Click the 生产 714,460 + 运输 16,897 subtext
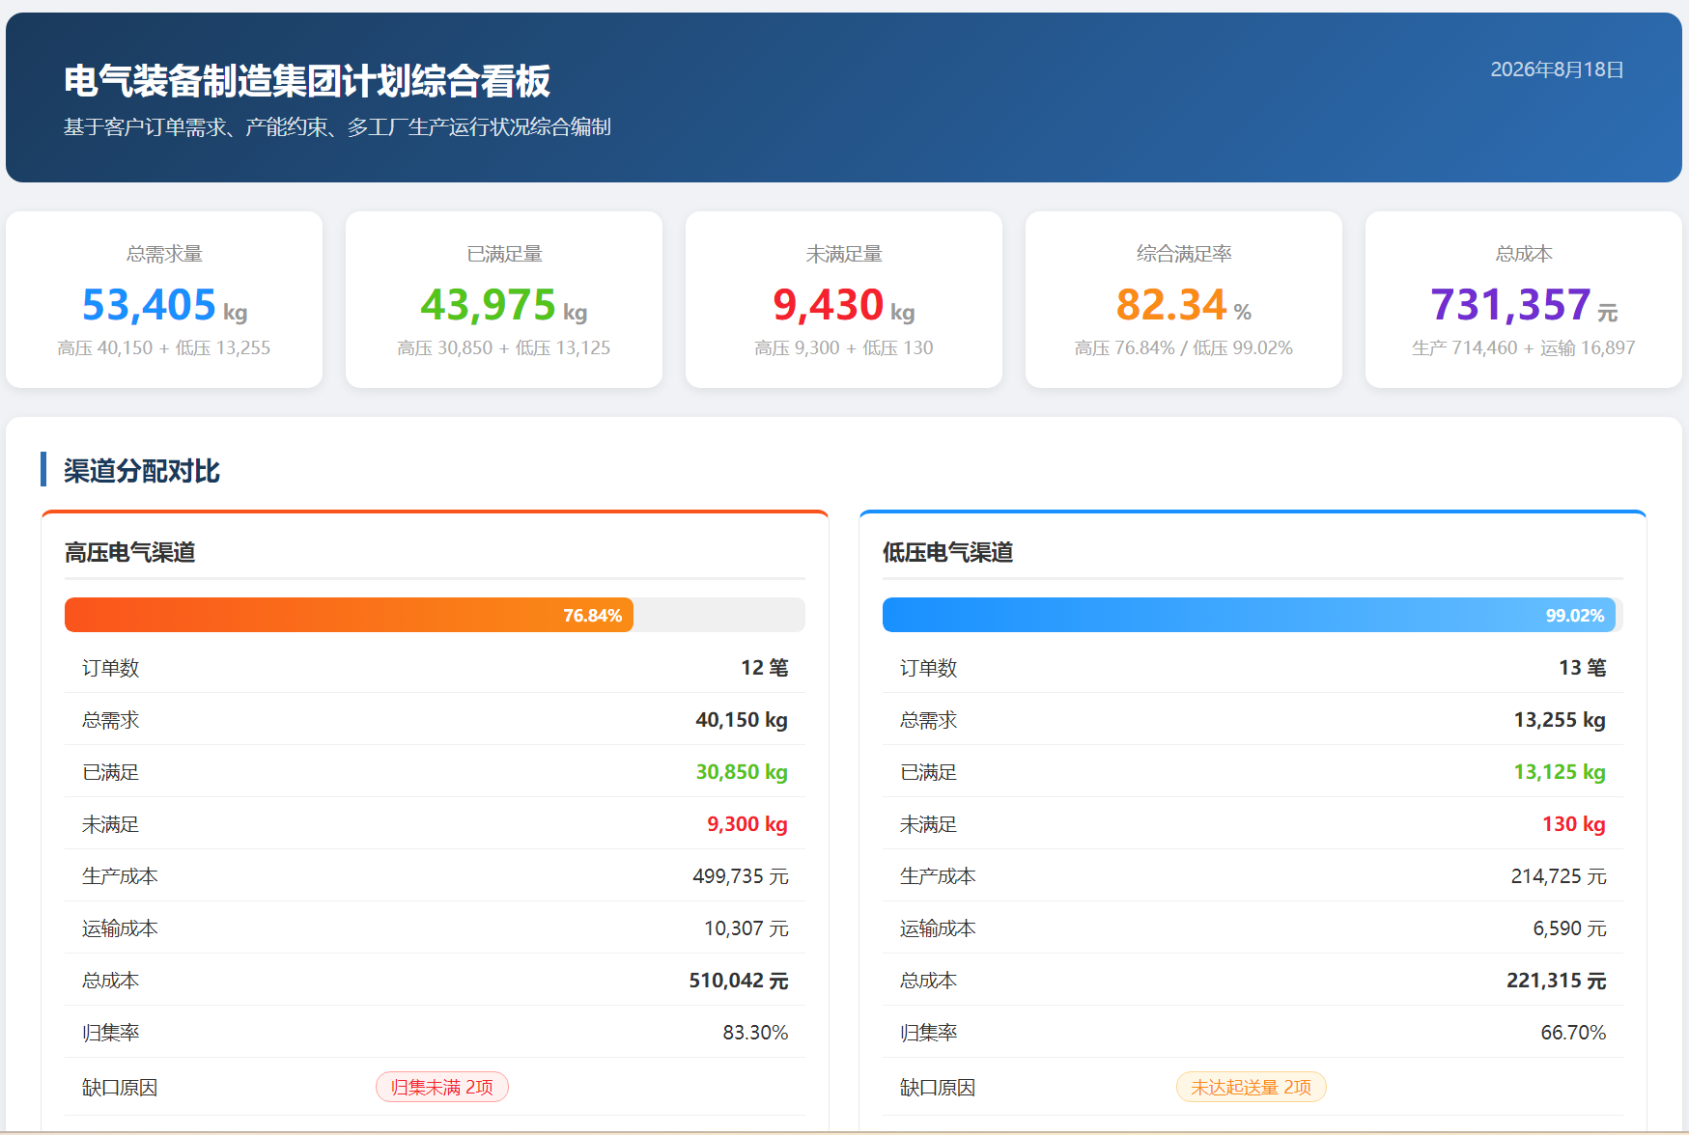The height and width of the screenshot is (1135, 1689). tap(1524, 347)
